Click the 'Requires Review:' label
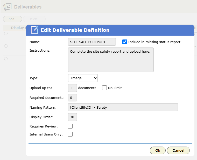This screenshot has height=160, width=197. pyautogui.click(x=44, y=126)
